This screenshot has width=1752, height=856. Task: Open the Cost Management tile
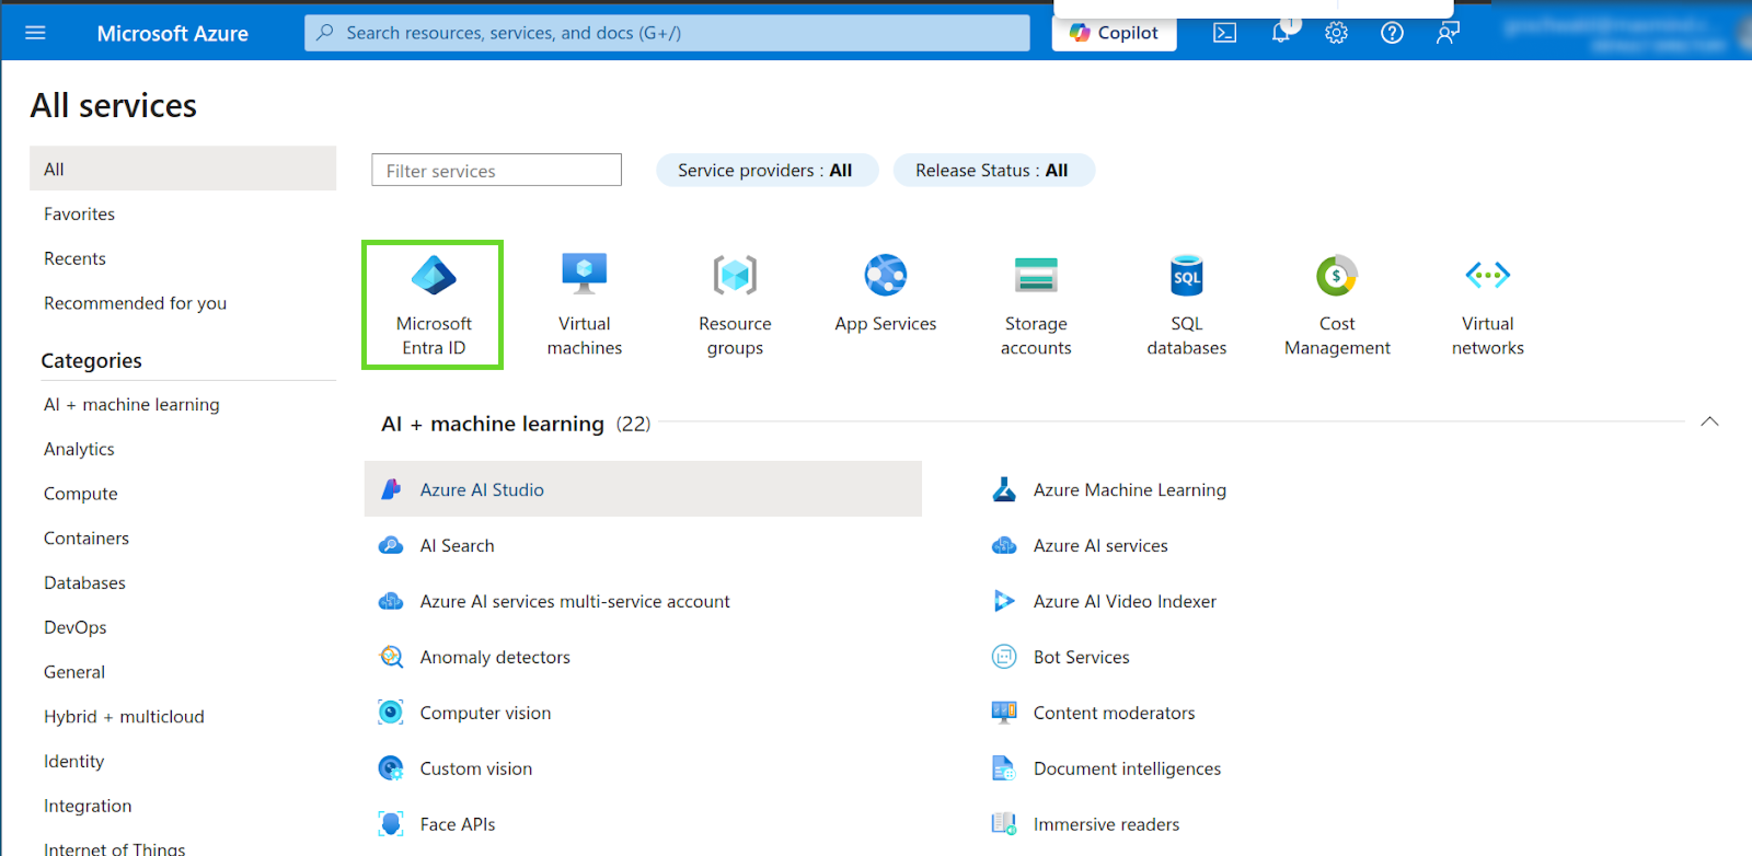tap(1336, 305)
